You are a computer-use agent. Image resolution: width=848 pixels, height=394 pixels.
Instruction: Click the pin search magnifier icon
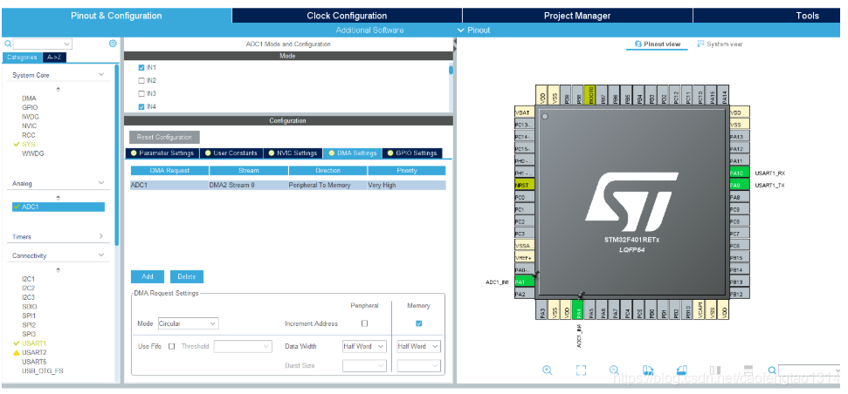coord(772,370)
